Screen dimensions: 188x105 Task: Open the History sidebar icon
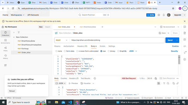pyautogui.click(x=5, y=57)
